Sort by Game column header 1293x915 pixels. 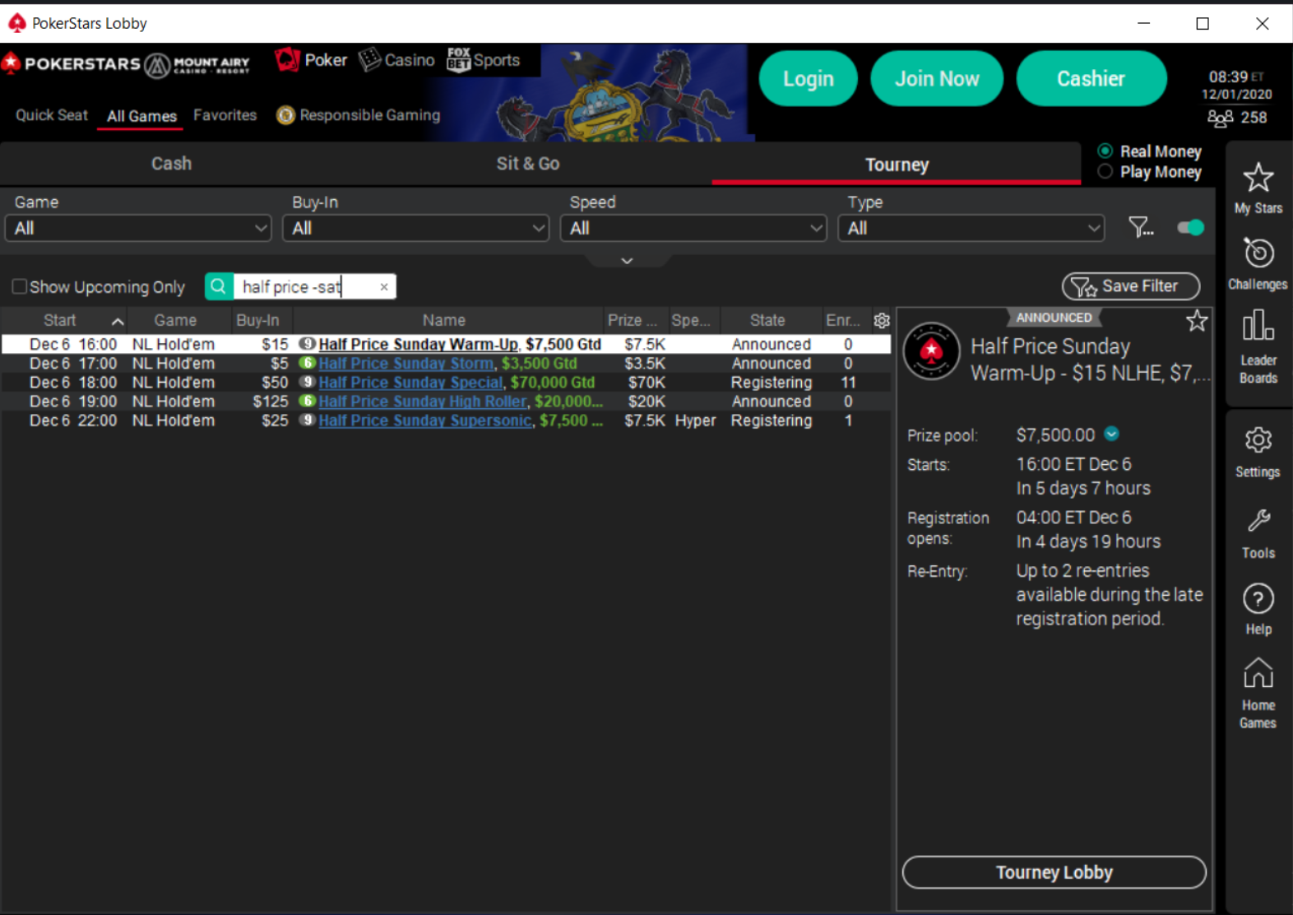coord(175,320)
